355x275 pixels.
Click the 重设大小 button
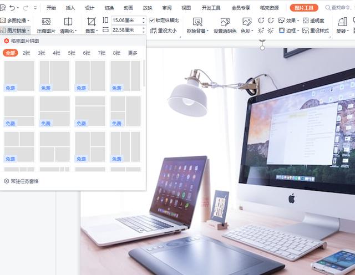[x=164, y=30]
